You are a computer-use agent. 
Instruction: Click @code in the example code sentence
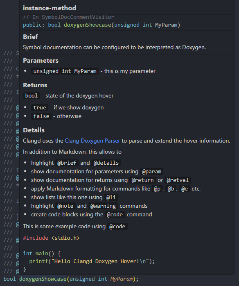point(117,226)
